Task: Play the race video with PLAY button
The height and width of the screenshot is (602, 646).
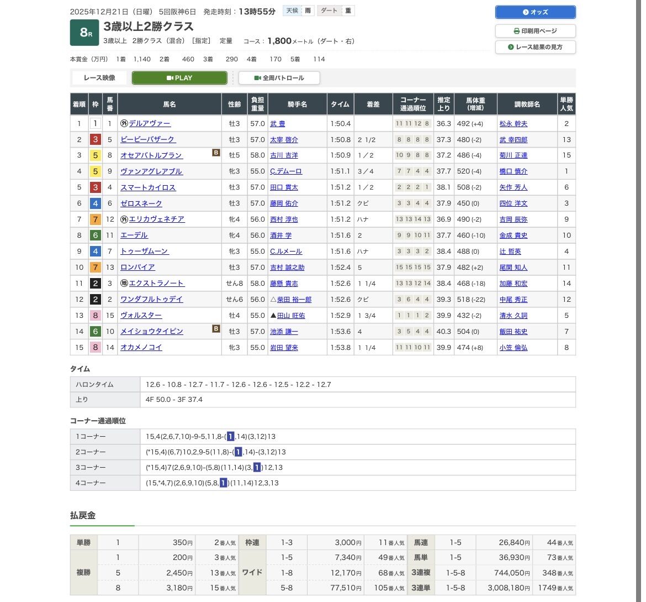Action: [179, 78]
